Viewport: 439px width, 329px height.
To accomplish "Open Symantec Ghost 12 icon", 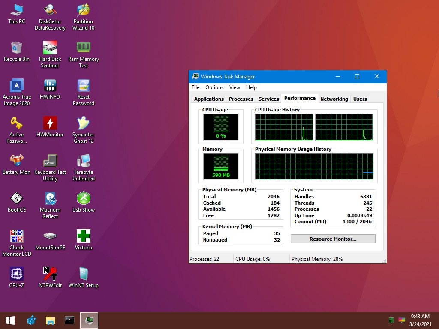I will (84, 130).
